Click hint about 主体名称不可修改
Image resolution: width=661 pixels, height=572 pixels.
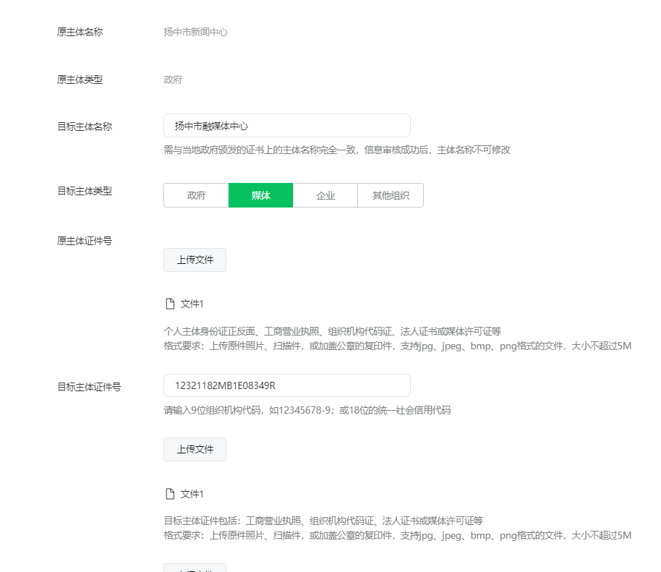pyautogui.click(x=337, y=150)
